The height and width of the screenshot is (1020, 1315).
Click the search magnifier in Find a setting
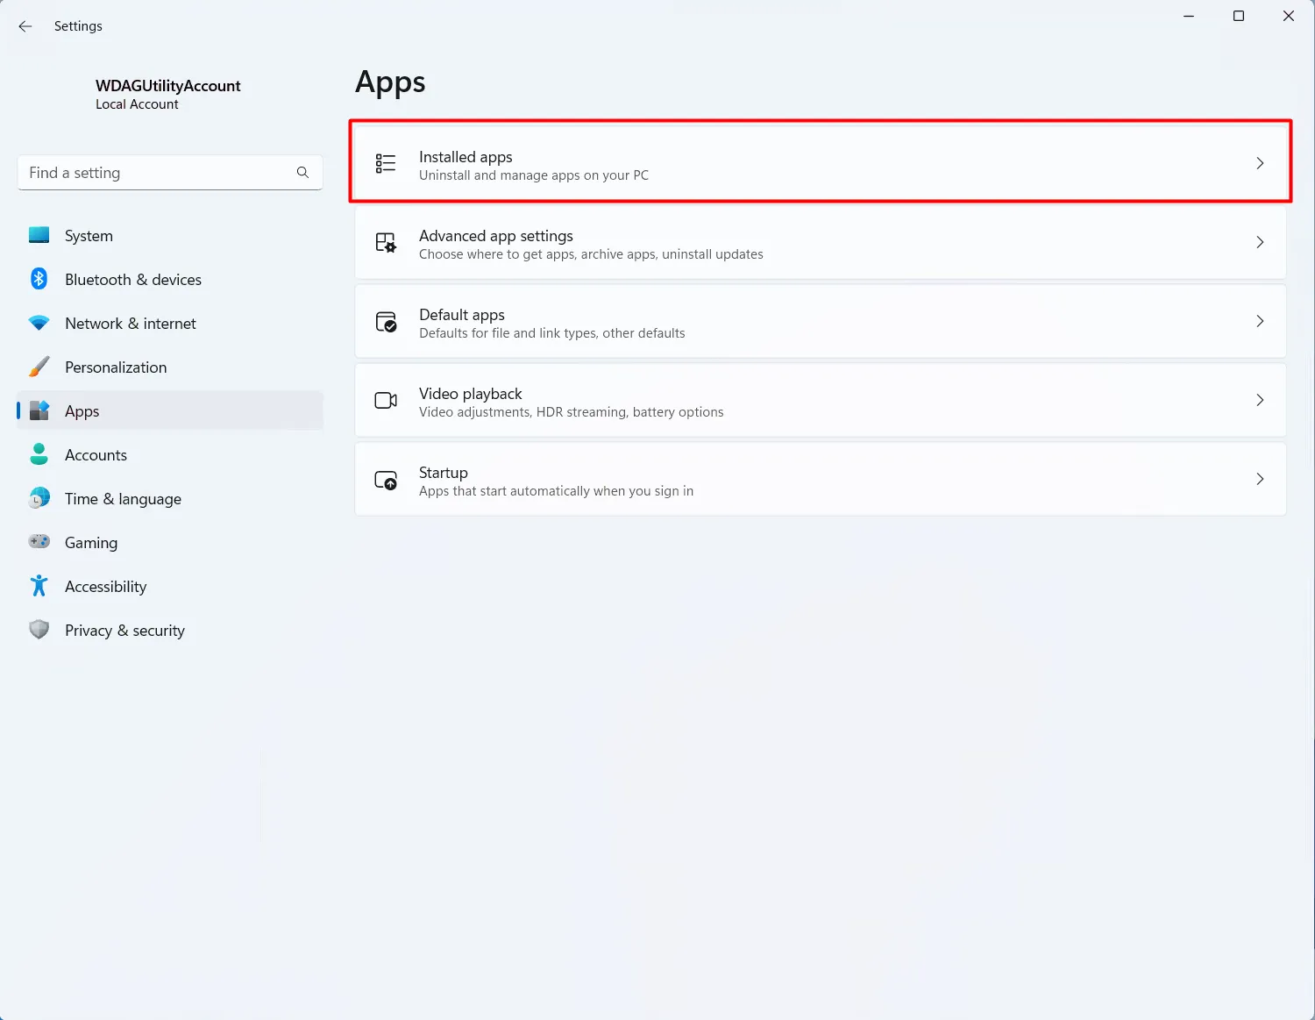(302, 172)
